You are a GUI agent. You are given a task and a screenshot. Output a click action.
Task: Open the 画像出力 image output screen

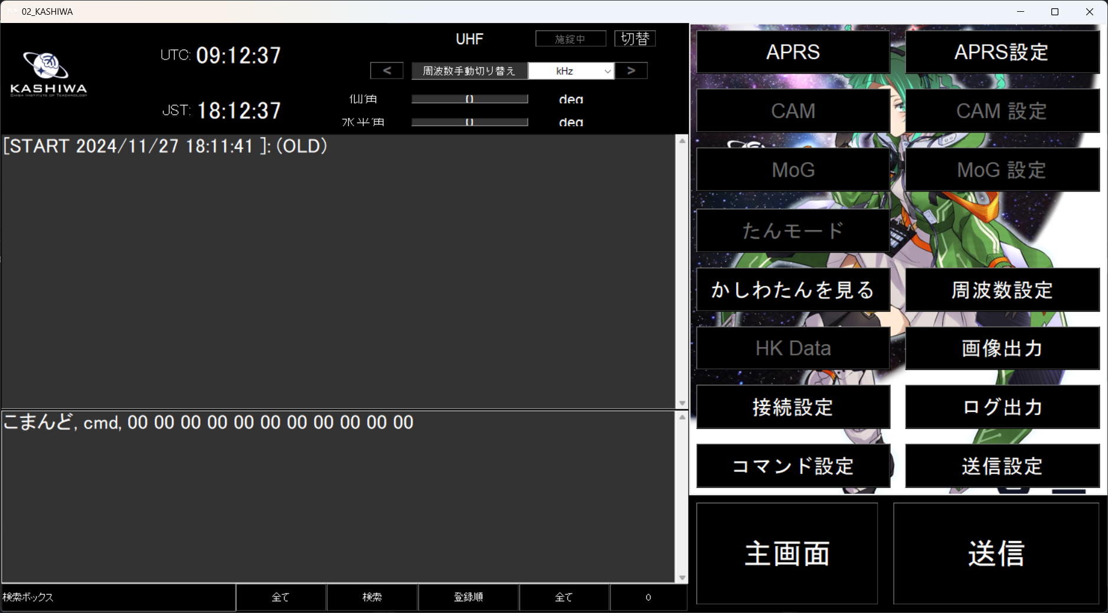(x=1001, y=348)
